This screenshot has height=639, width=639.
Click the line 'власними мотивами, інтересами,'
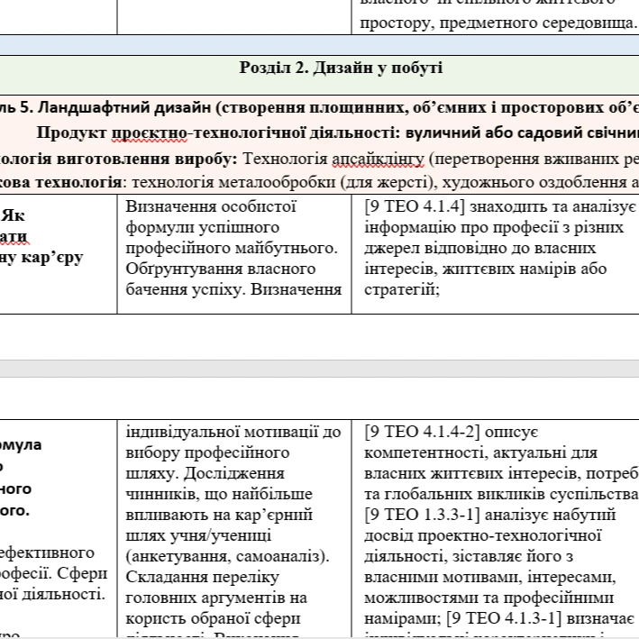(490, 577)
